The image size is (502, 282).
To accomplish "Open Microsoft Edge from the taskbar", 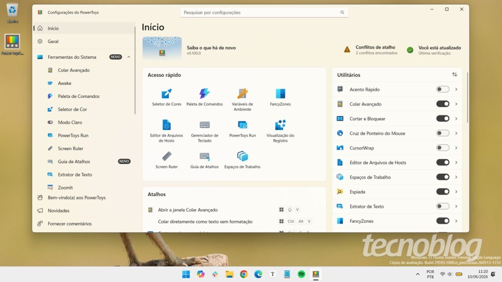I will [258, 274].
